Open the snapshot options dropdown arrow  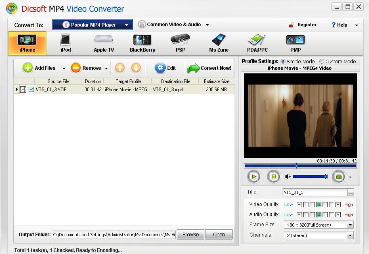(350, 177)
